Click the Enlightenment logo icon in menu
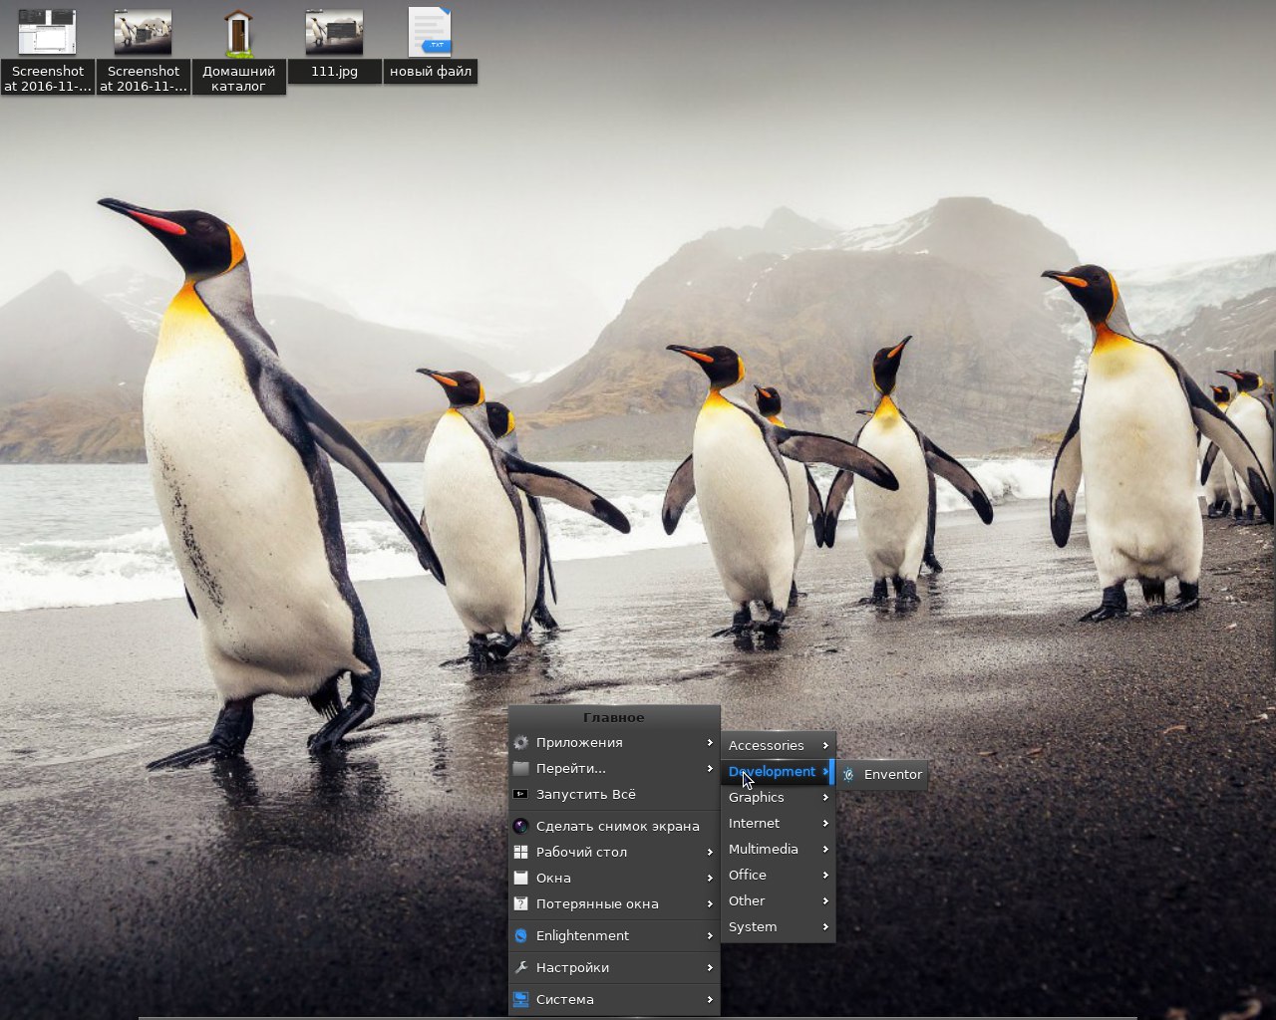1276x1020 pixels. pos(520,935)
